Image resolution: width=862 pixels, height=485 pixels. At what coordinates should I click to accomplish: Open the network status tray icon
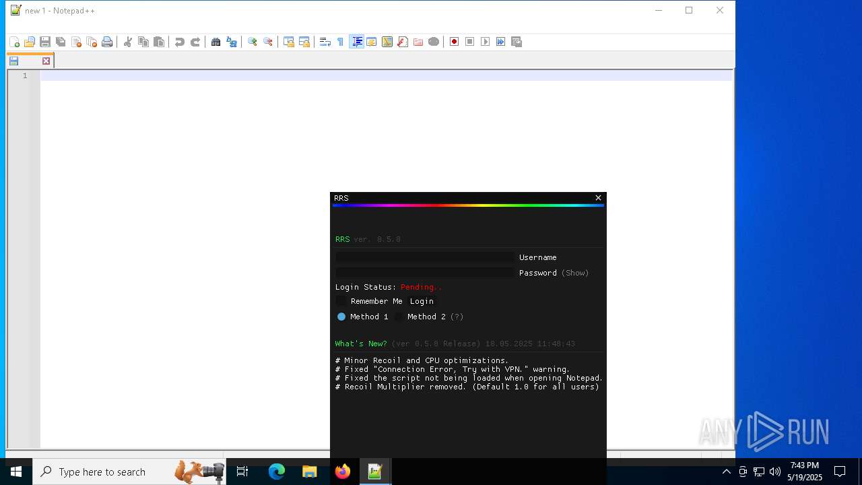759,472
